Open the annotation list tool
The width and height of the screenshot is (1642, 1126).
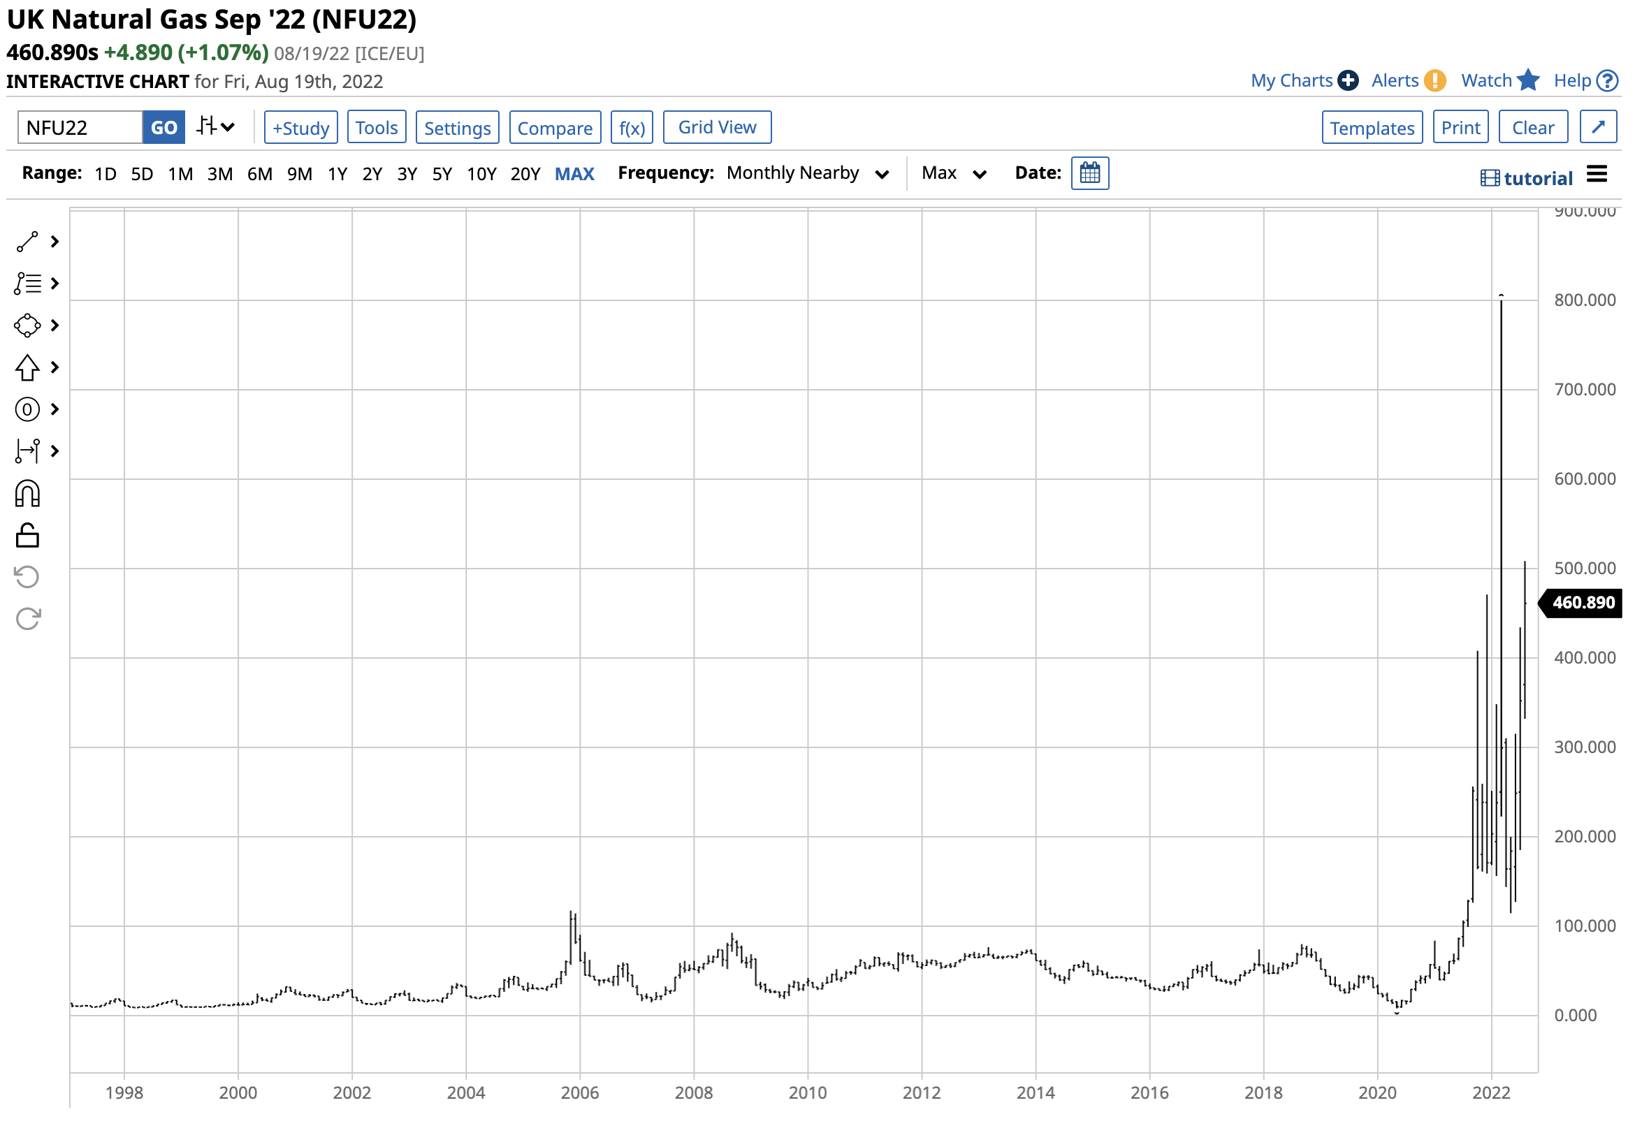tap(27, 285)
